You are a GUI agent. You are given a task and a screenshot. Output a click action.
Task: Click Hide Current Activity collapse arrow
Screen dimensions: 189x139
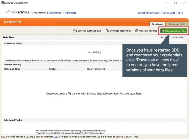tap(162, 37)
